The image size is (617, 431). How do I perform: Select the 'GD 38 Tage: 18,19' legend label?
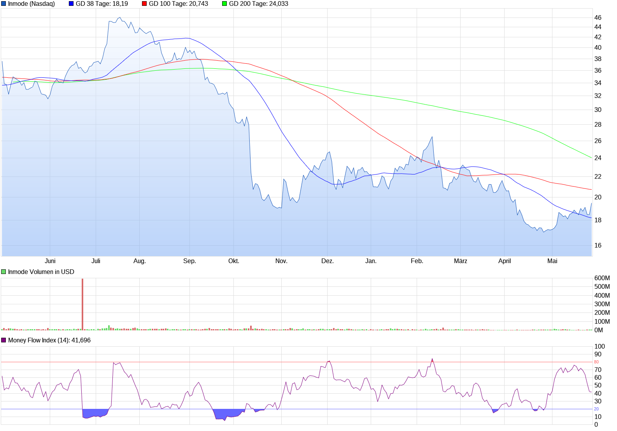pos(102,4)
